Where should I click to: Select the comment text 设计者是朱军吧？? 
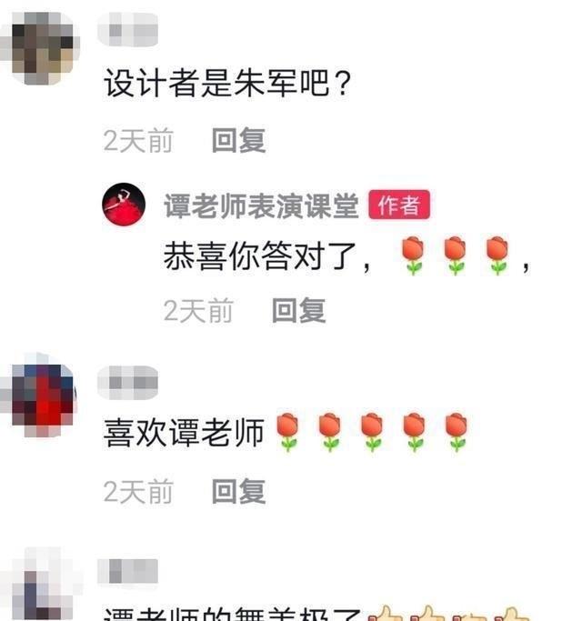228,83
